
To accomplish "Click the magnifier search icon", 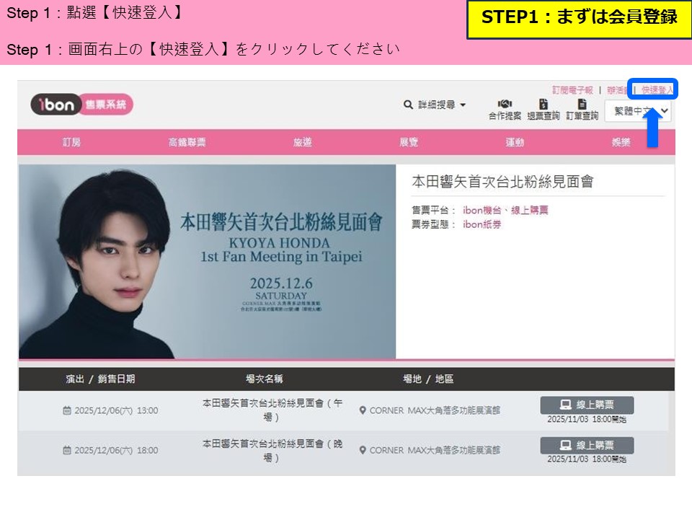I will (408, 105).
